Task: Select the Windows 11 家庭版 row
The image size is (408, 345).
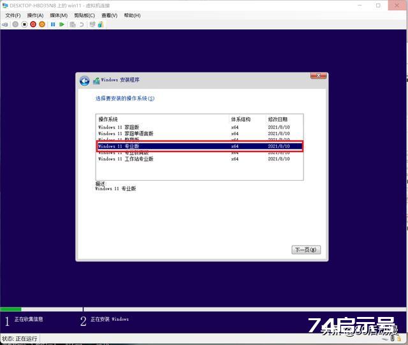Action: click(200, 127)
